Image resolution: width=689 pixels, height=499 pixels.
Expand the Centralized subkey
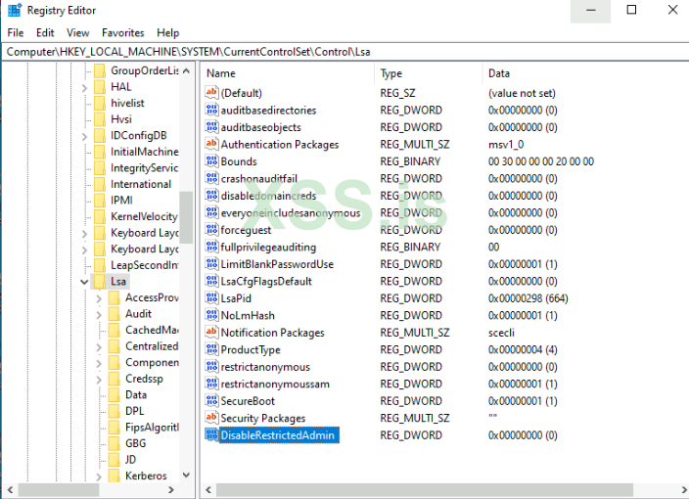click(x=99, y=348)
